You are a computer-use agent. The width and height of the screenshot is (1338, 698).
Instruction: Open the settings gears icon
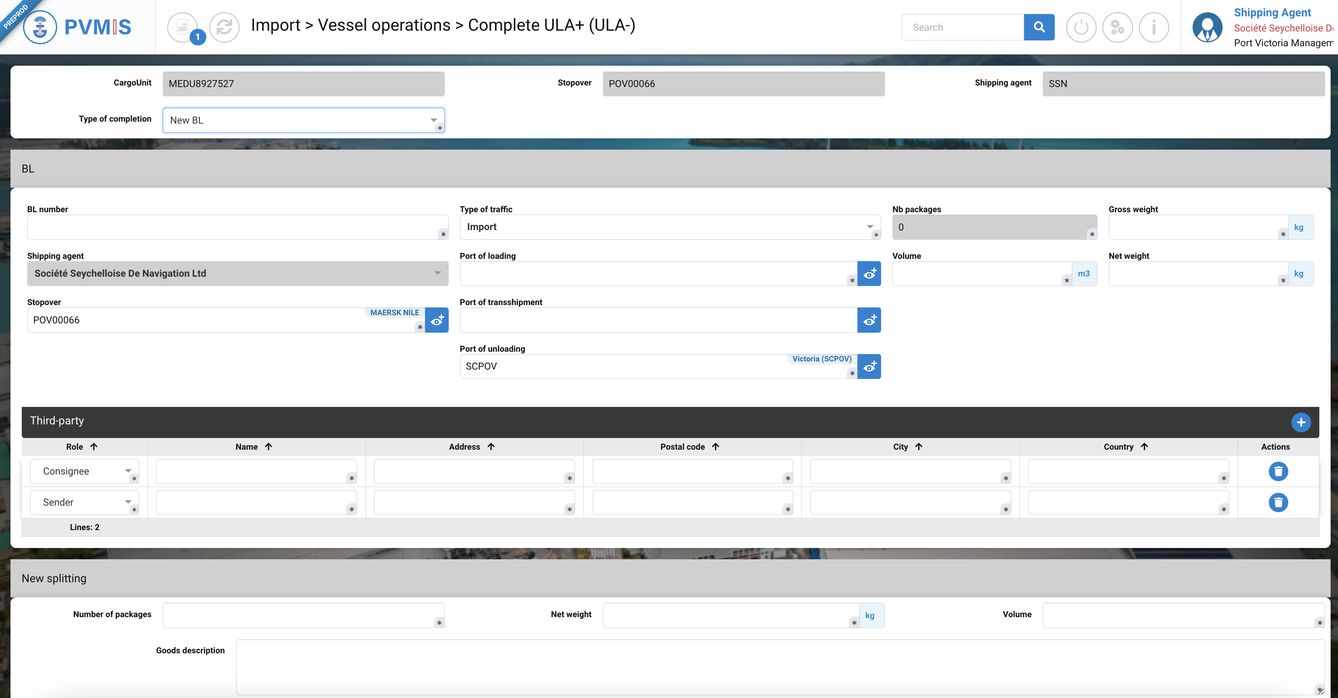[1117, 27]
